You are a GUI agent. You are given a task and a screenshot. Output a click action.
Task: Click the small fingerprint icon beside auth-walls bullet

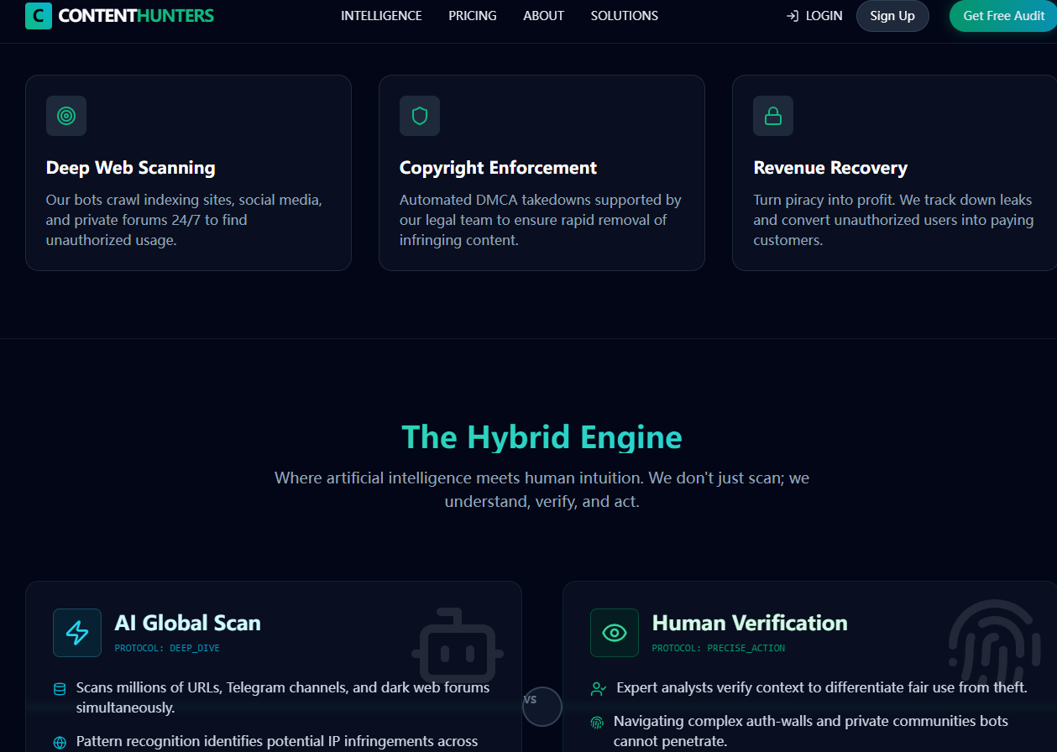597,723
